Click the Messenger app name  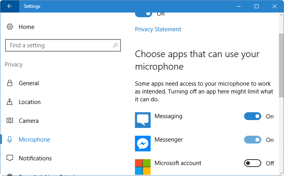(x=169, y=140)
